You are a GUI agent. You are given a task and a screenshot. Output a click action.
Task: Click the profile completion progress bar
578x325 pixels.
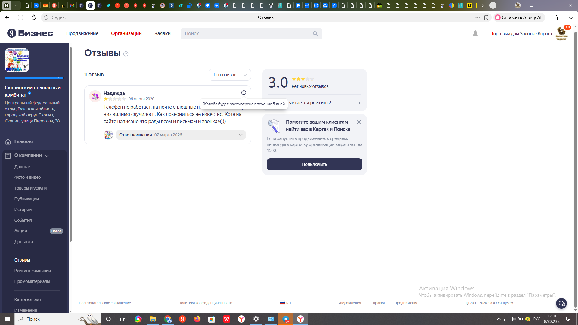coord(34,78)
